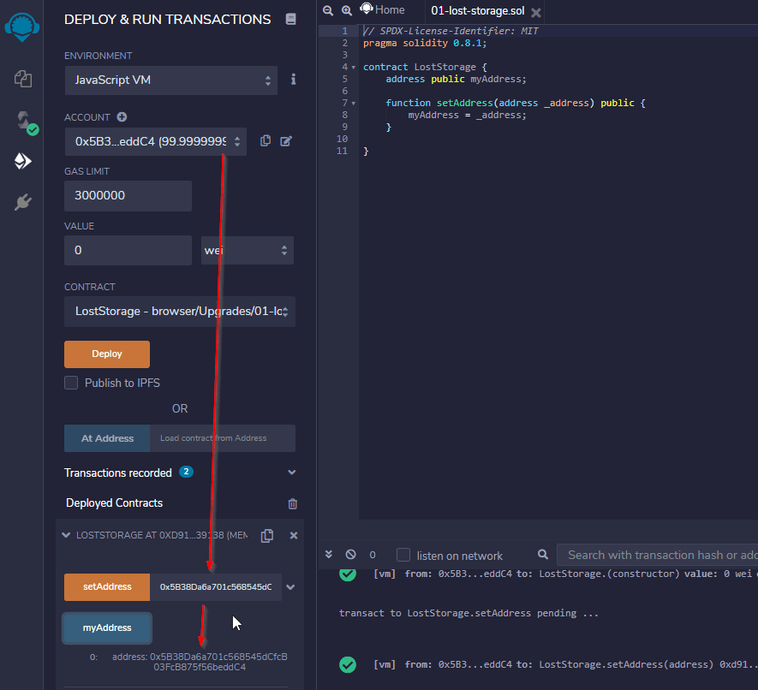Call the myAddress getter button
Screen dimensions: 758x690
(107, 628)
